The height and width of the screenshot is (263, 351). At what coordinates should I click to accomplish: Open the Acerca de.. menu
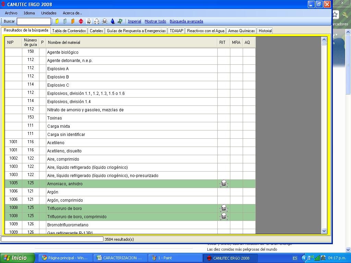72,13
